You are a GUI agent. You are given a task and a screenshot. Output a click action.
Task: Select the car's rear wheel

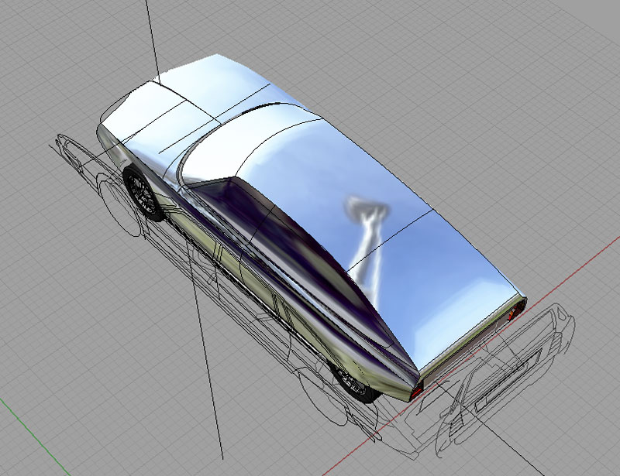click(355, 384)
